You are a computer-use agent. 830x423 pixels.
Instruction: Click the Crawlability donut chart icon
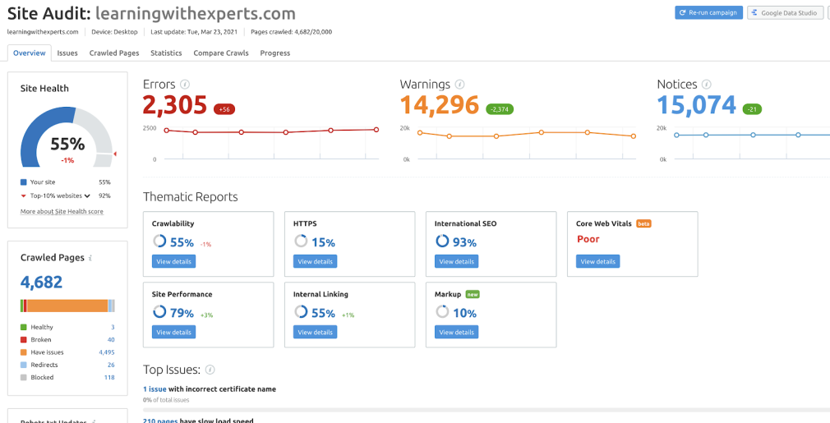point(159,241)
